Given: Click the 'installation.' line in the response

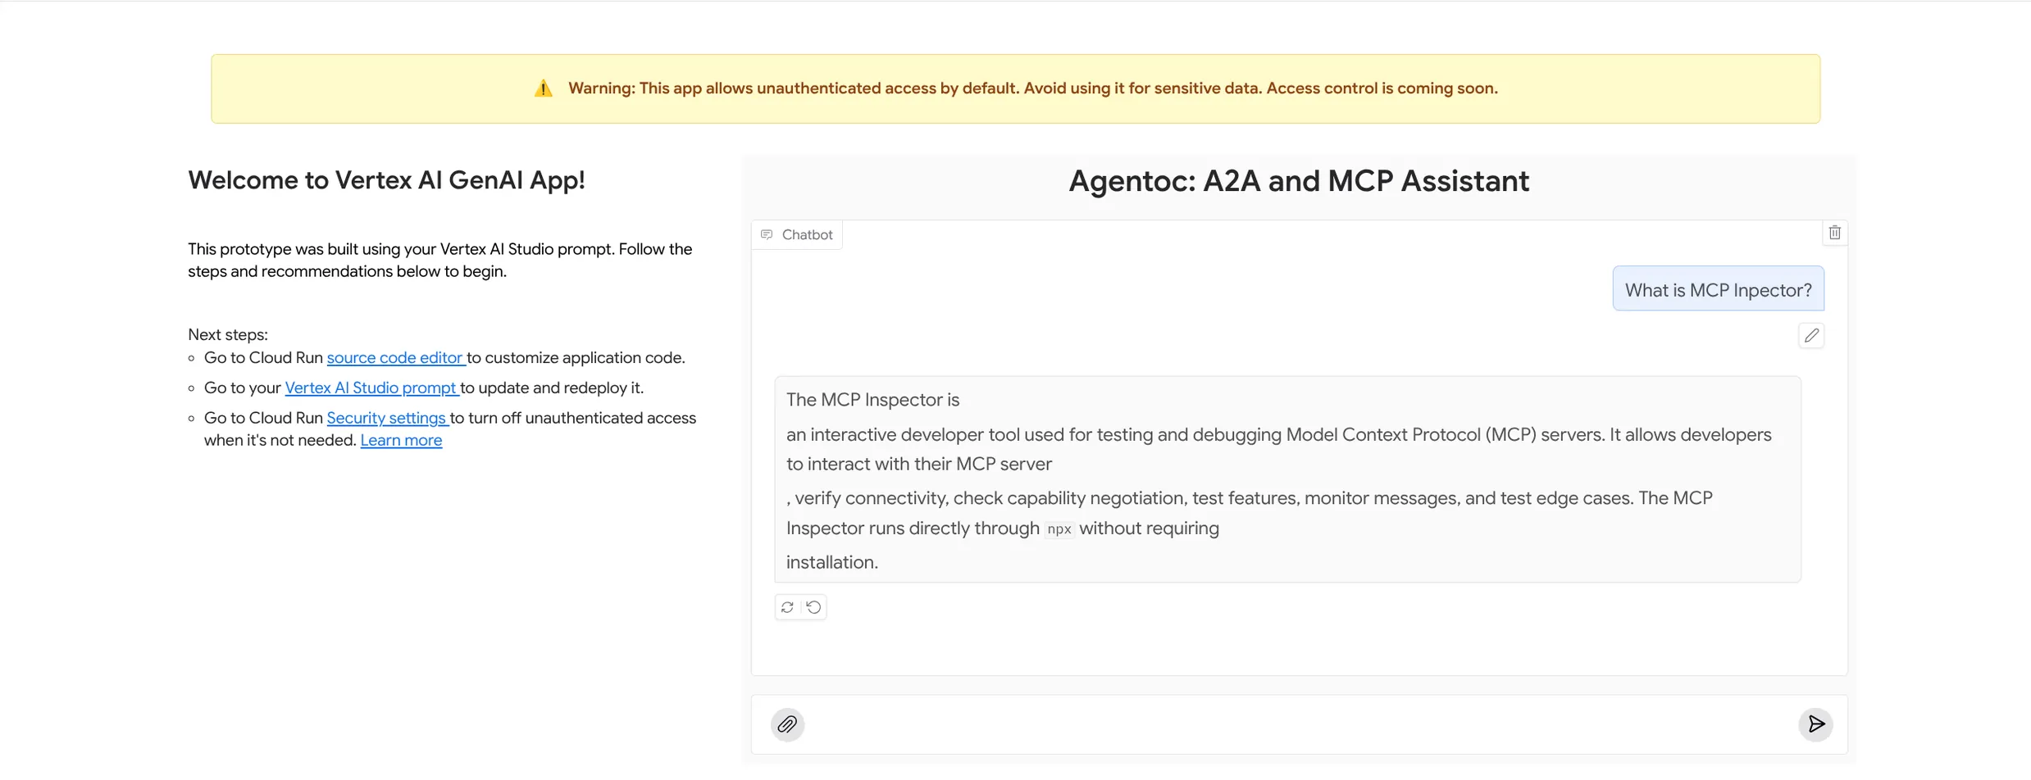Looking at the screenshot, I should (x=832, y=562).
